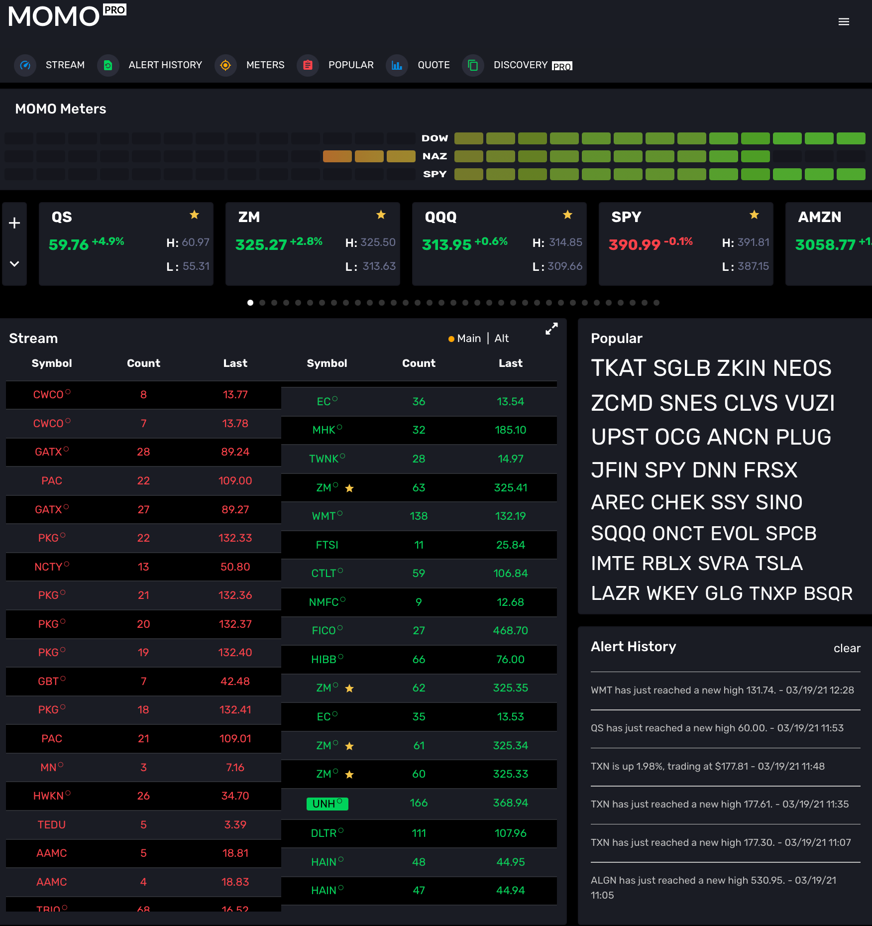The image size is (872, 926).
Task: Click the Alert History icon
Action: pos(108,65)
